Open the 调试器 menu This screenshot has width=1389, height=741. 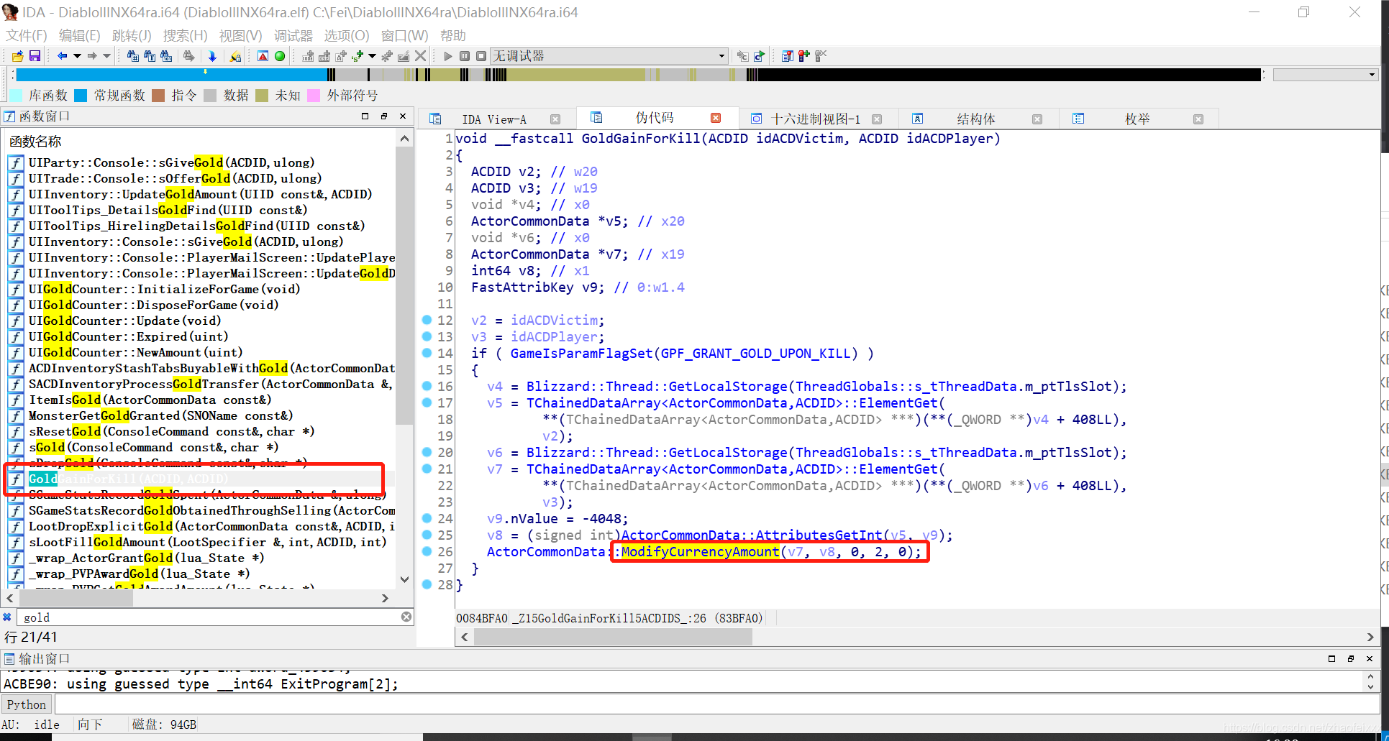pos(293,35)
